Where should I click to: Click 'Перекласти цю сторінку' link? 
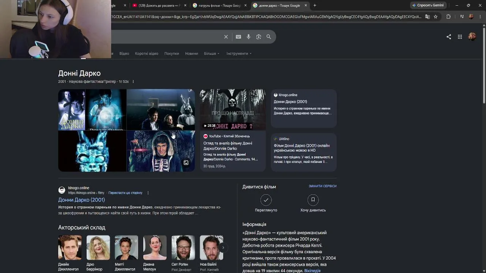click(x=125, y=193)
